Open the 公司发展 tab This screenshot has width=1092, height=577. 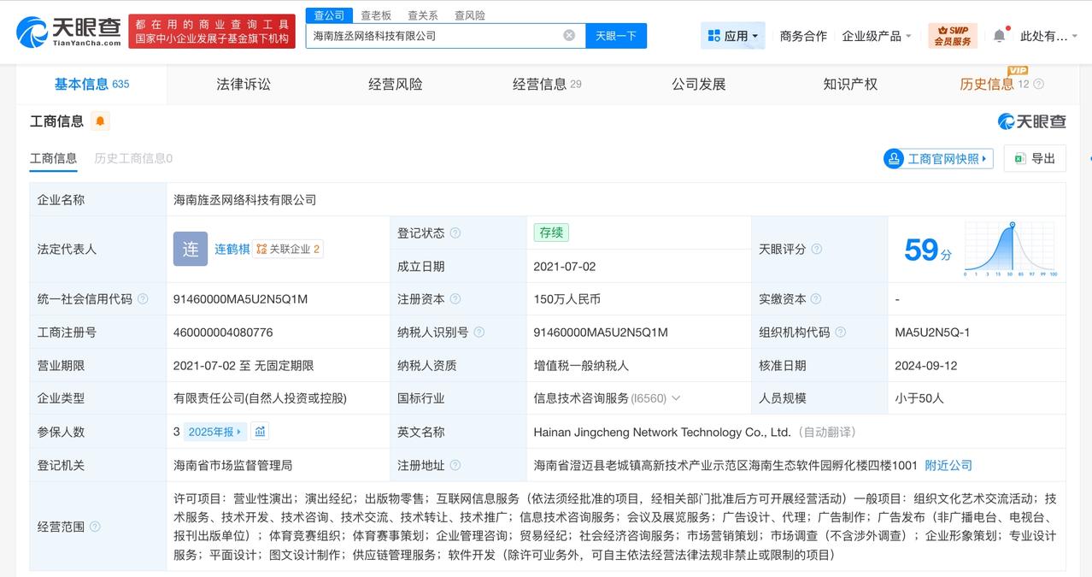699,84
